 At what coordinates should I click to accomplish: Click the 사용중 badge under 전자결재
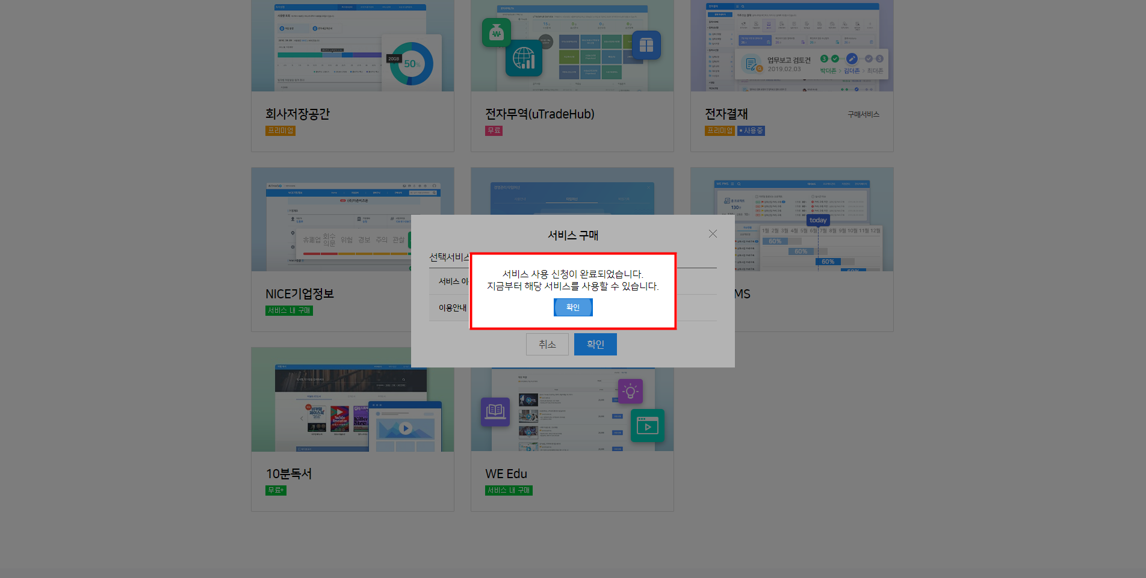(751, 131)
